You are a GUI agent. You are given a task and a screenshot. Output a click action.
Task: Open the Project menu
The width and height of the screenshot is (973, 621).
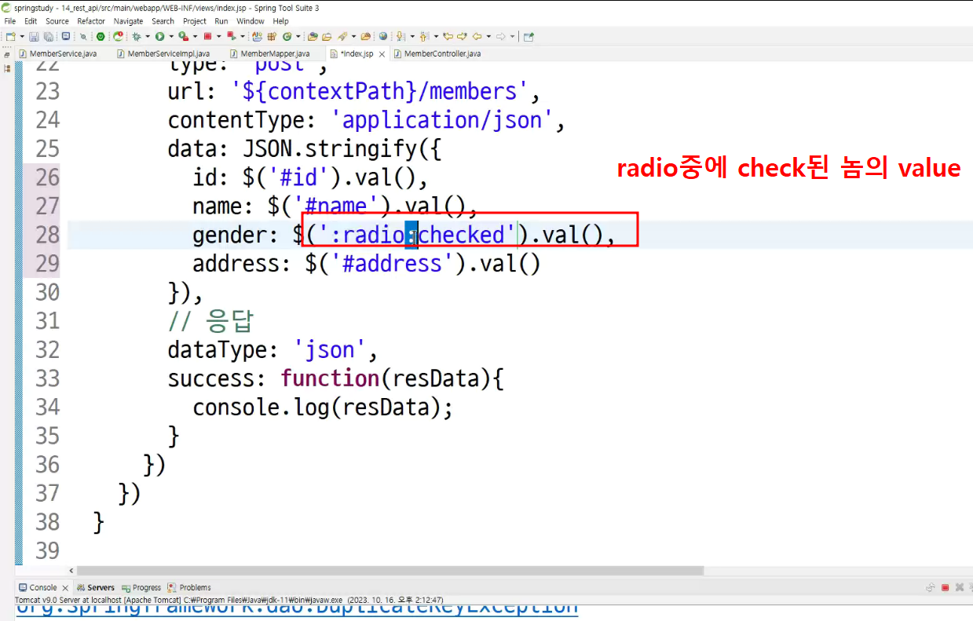(195, 21)
